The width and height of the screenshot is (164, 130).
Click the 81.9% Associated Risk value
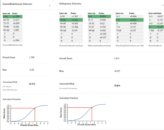[x=32, y=84]
